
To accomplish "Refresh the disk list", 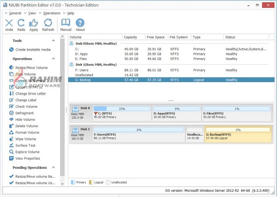I will [48, 23].
